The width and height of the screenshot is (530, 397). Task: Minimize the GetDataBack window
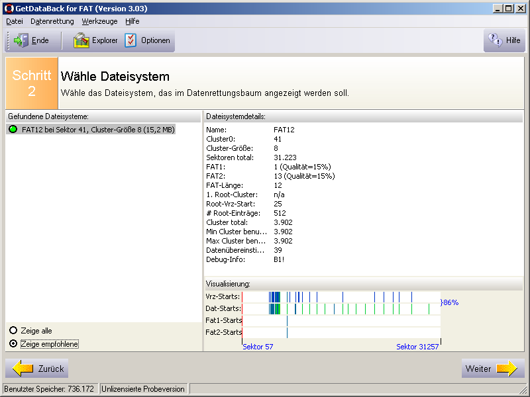497,9
